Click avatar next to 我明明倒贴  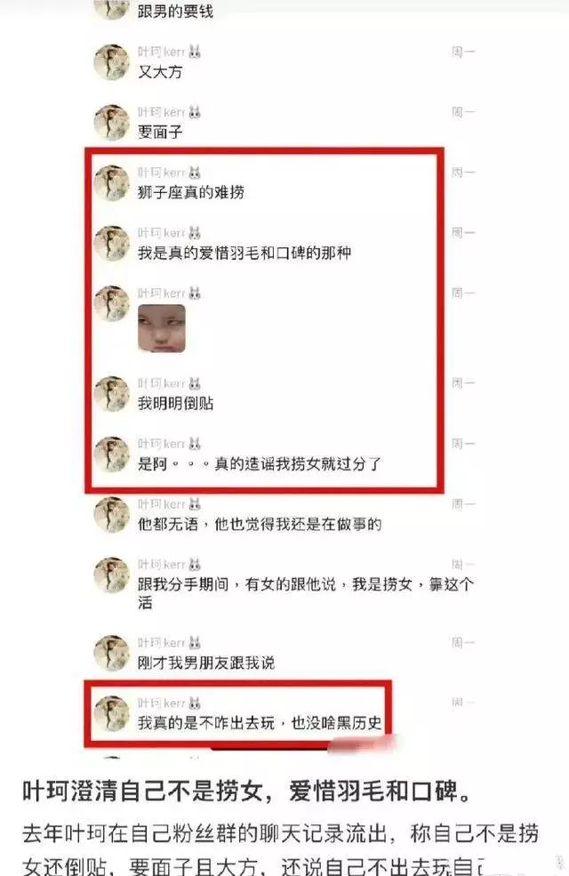pos(112,394)
